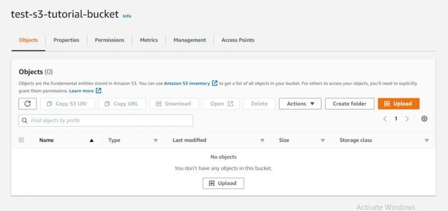
Task: Expand the Actions dropdown menu
Action: [300, 104]
